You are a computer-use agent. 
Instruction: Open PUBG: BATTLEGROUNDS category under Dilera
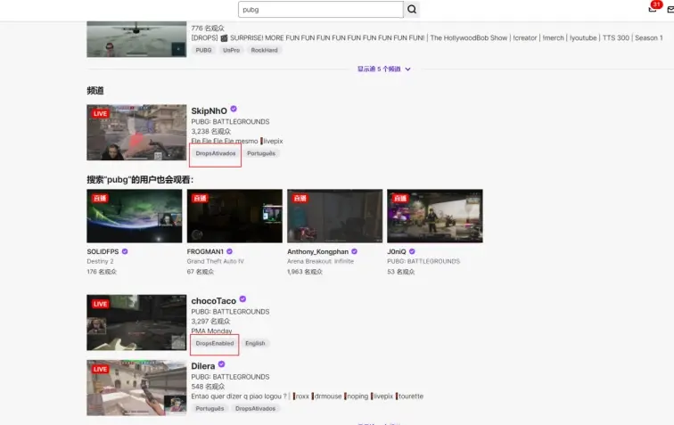(230, 377)
